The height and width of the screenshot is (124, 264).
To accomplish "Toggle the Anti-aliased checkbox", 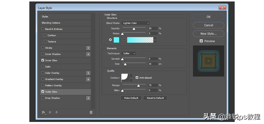I will tap(137, 77).
